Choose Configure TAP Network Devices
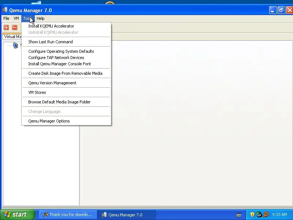Screen dimensions: 293x220 pos(66,58)
